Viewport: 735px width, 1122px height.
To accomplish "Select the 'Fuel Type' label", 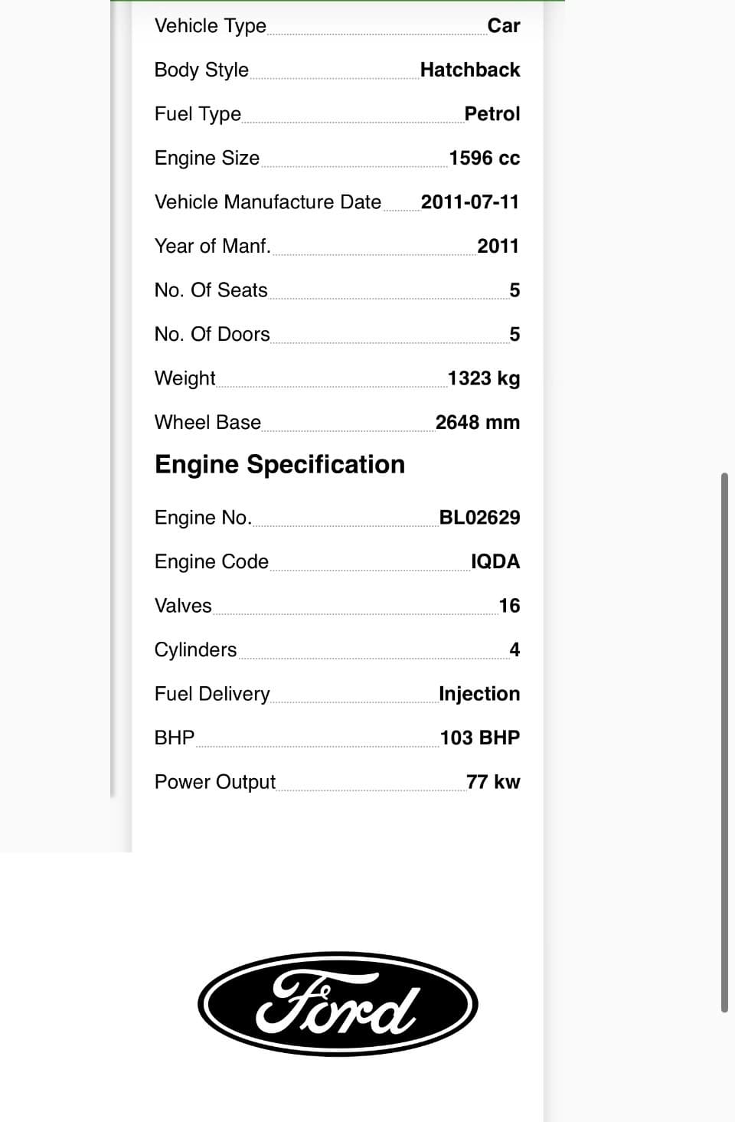I will [x=198, y=114].
